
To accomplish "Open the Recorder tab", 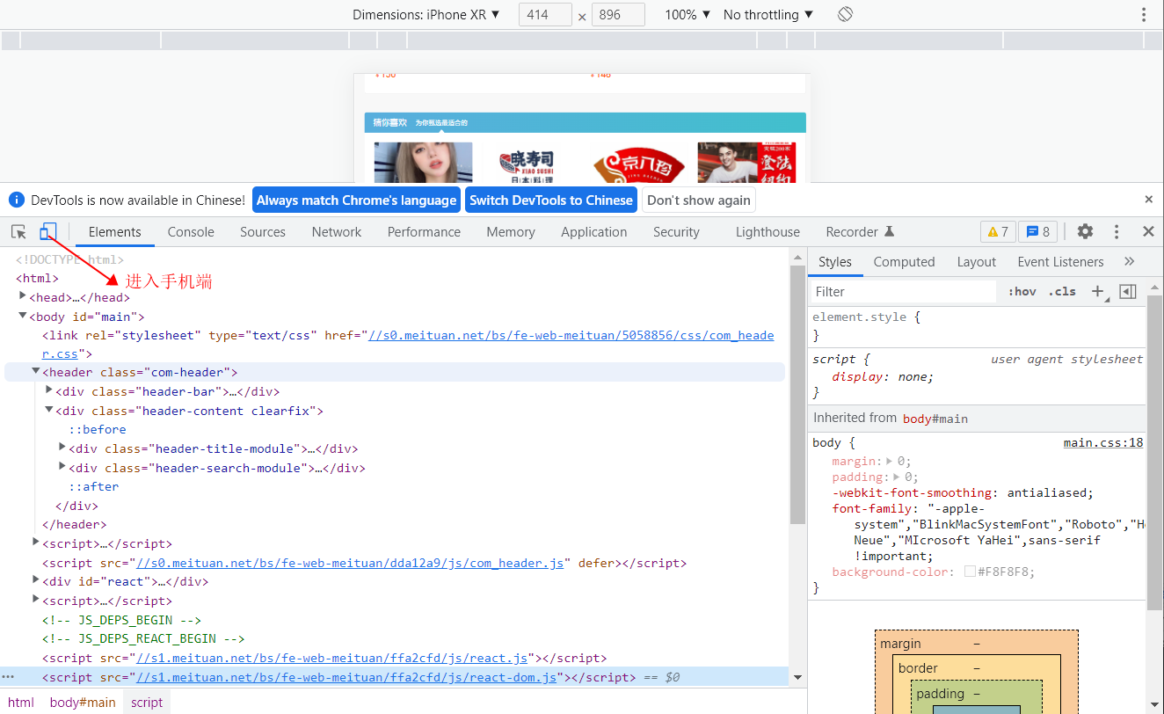I will (860, 232).
